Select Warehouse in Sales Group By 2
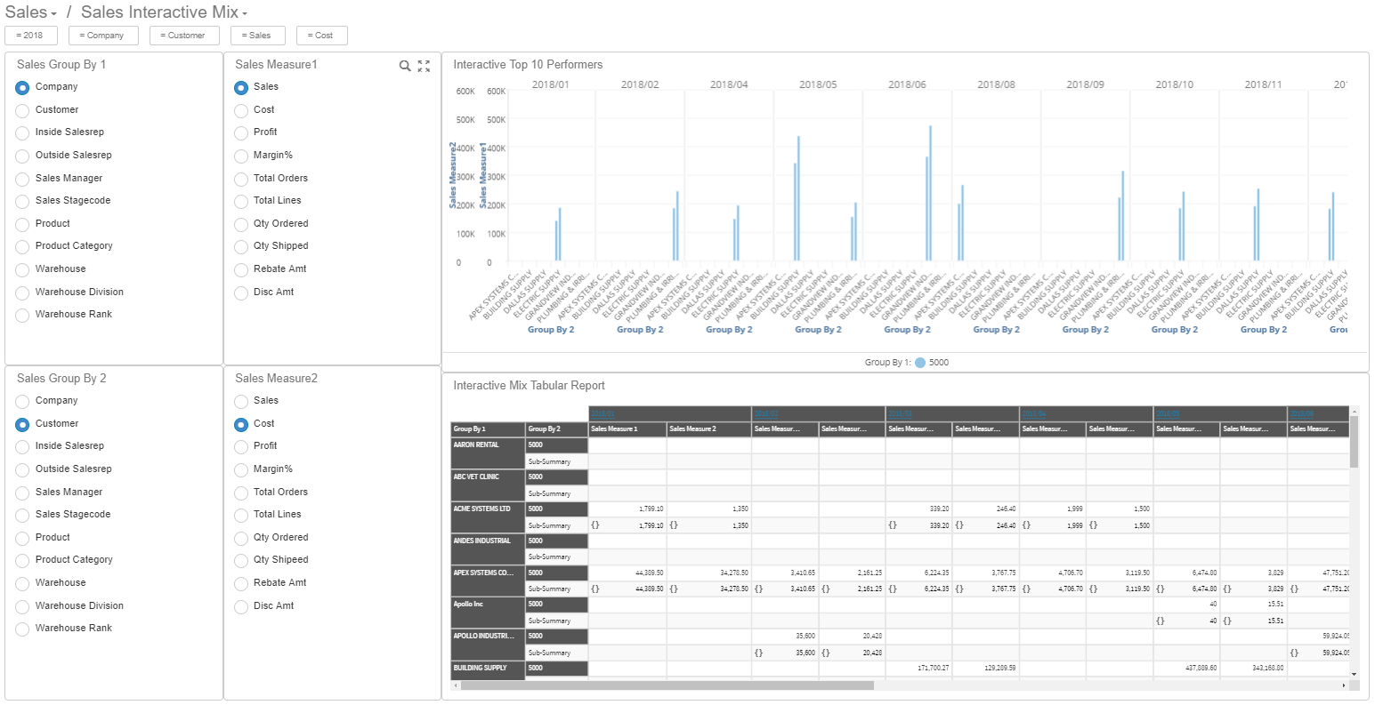Viewport: 1375px width, 705px height. (21, 582)
